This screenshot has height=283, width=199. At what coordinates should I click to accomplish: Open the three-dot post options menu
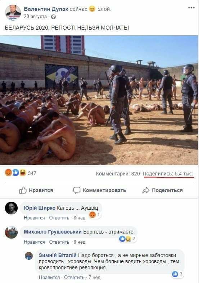coord(191,8)
